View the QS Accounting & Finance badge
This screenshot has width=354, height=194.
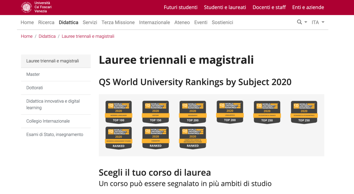click(x=267, y=112)
